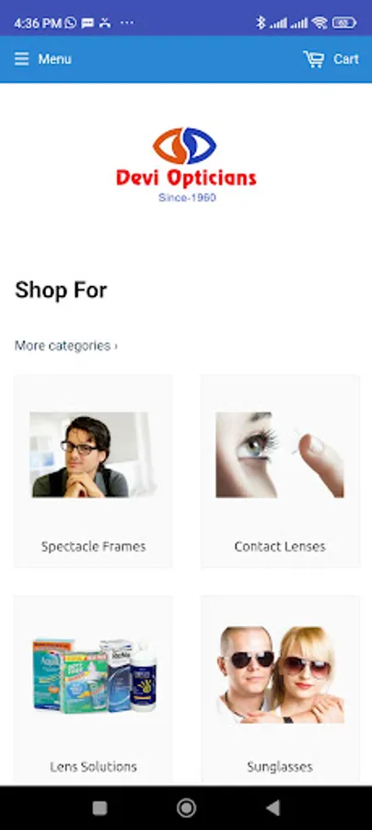This screenshot has height=830, width=372.
Task: Open the Cart label in header
Action: (x=346, y=59)
